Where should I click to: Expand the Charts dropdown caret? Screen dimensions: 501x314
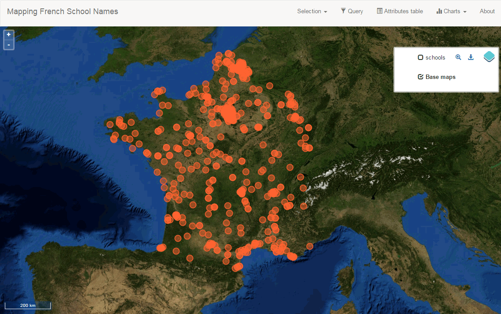tap(465, 12)
